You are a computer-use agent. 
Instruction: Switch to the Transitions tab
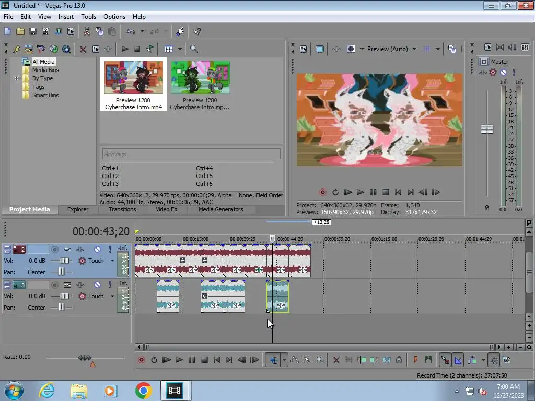[x=122, y=209]
